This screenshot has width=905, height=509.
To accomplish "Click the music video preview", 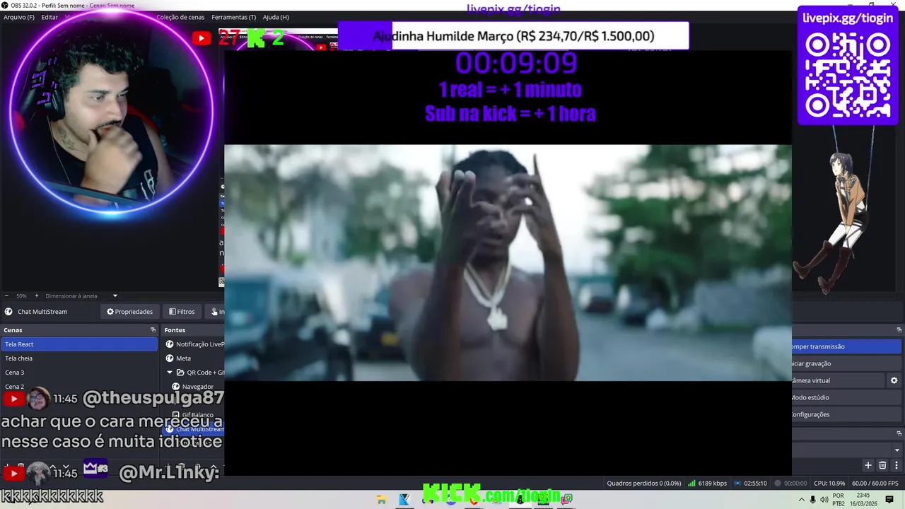I will coord(508,262).
